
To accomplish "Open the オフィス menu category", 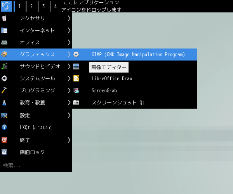I will pos(36,42).
